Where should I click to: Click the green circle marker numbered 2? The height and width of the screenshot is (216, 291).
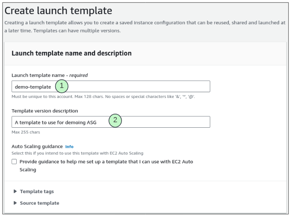(115, 120)
